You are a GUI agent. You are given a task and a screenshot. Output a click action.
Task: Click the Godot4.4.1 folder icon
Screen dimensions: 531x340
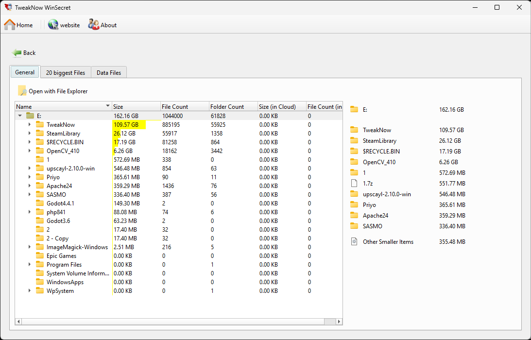40,203
